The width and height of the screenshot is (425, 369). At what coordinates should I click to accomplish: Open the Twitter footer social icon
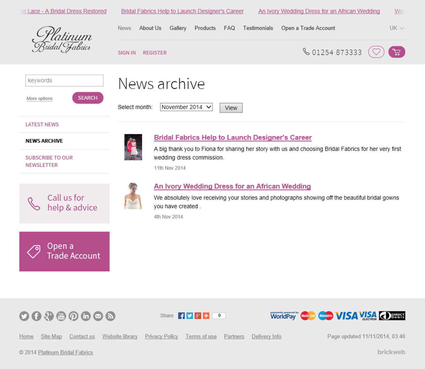click(x=24, y=316)
